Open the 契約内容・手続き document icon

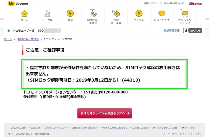(93, 13)
